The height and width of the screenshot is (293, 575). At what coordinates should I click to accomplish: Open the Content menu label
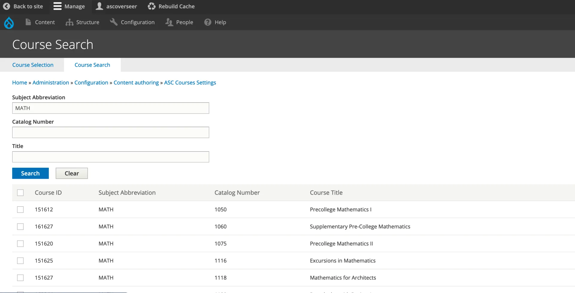(x=45, y=22)
